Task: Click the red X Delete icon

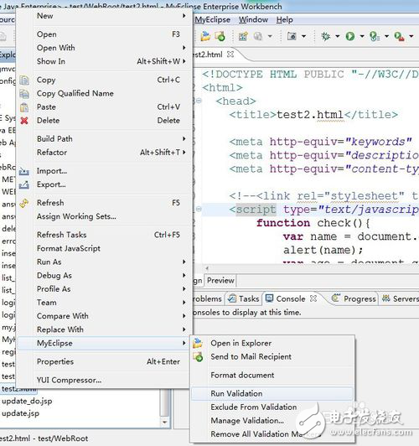Action: click(x=24, y=121)
